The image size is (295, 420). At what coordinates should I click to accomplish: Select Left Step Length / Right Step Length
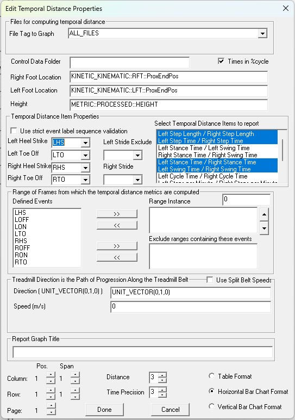217,134
